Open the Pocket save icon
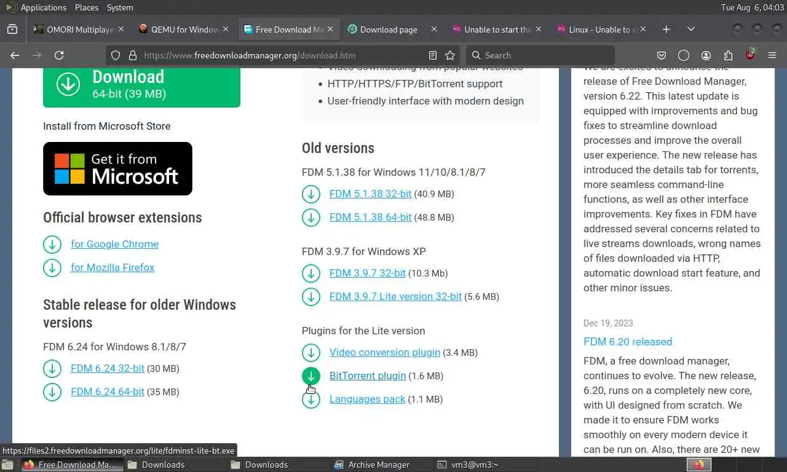The width and height of the screenshot is (787, 472). coord(662,55)
